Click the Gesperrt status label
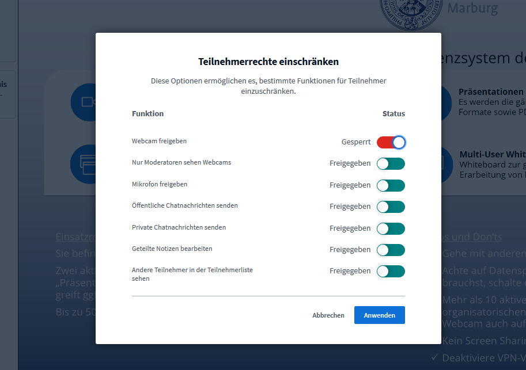Viewport: 526px width, 370px height. point(356,142)
